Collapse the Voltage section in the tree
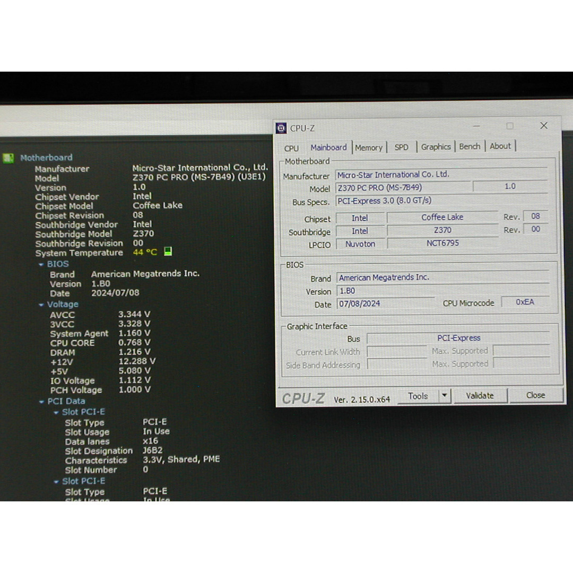 [41, 305]
